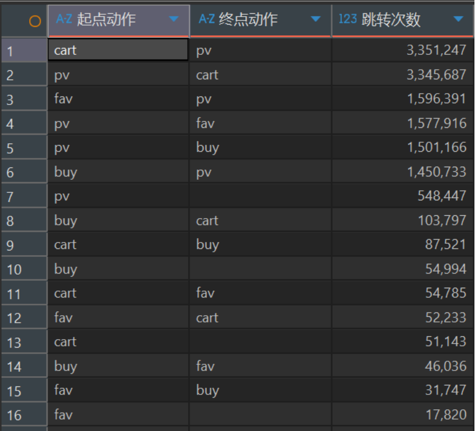The width and height of the screenshot is (475, 431).
Task: Select row number 10 header
Action: [x=24, y=269]
